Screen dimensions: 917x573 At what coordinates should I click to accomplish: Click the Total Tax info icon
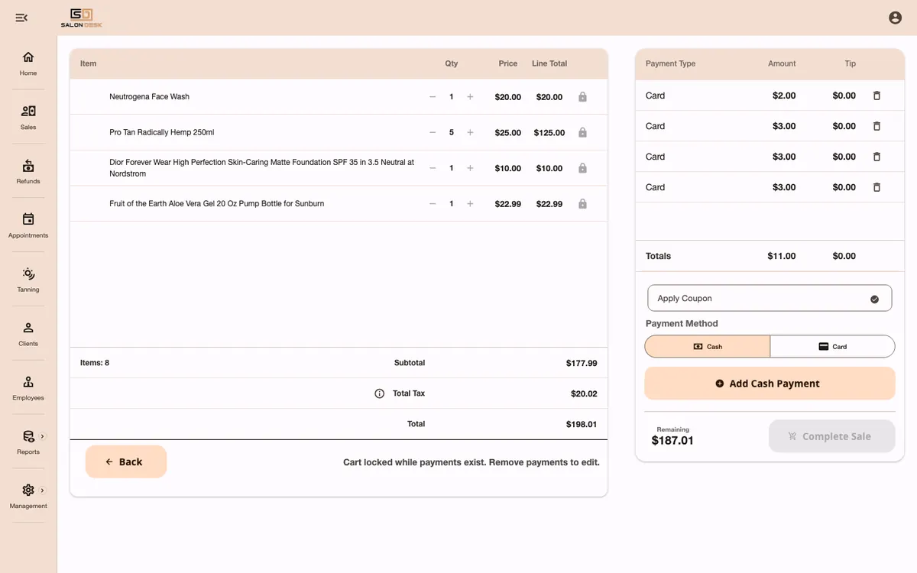point(379,393)
